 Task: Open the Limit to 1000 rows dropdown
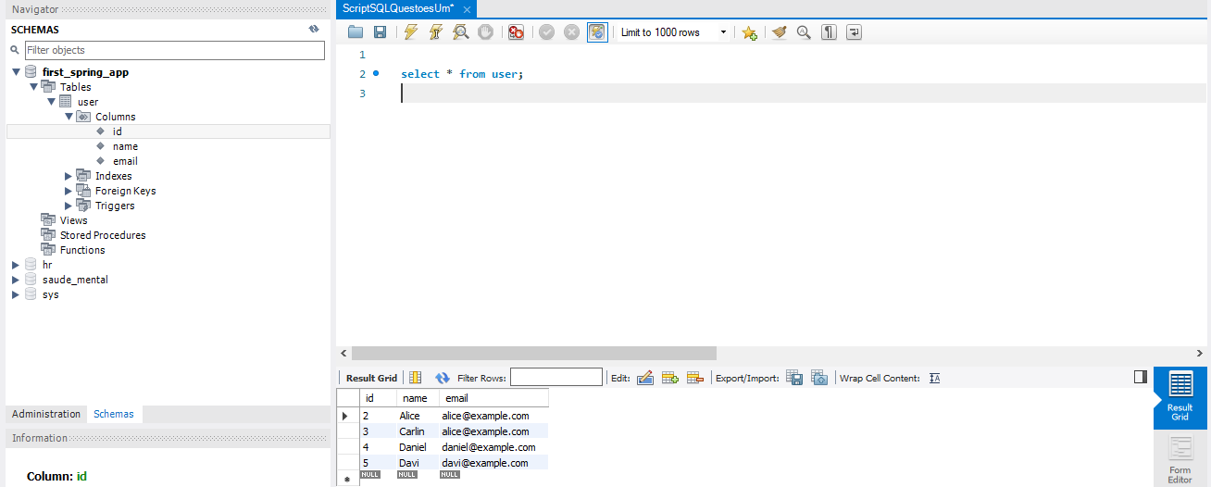pos(674,32)
